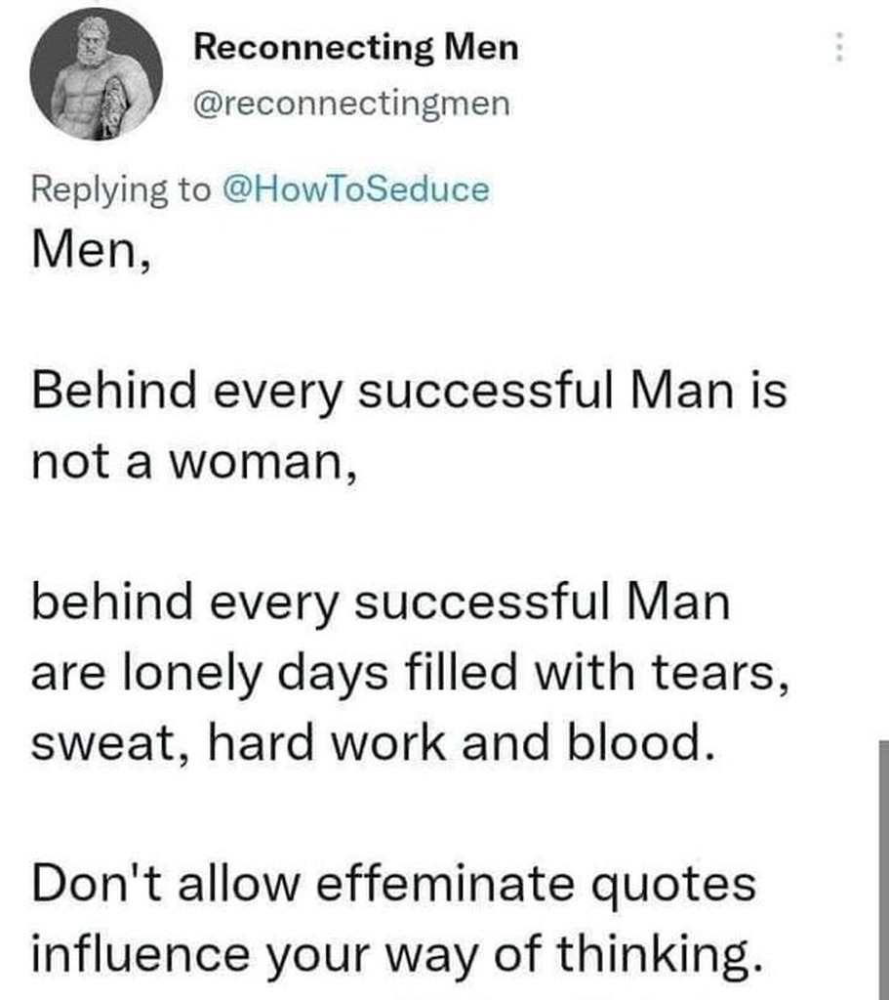This screenshot has height=1000, width=889.
Task: Click the "Replying to" label
Action: [122, 188]
